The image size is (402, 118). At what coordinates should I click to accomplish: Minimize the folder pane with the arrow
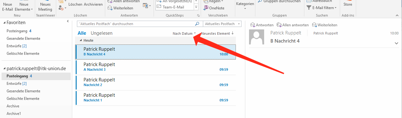[x=68, y=21]
